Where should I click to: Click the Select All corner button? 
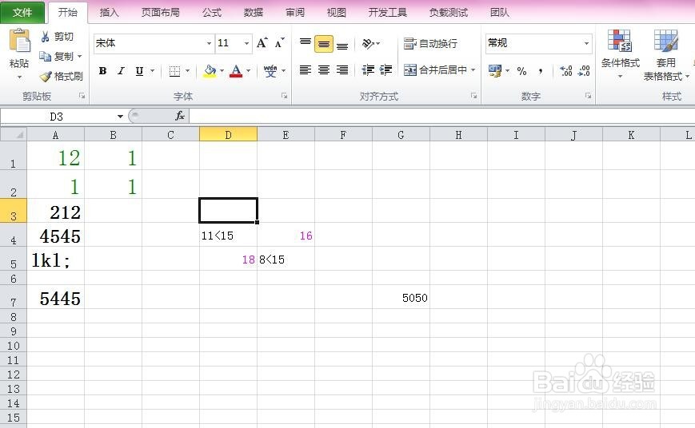click(x=14, y=134)
